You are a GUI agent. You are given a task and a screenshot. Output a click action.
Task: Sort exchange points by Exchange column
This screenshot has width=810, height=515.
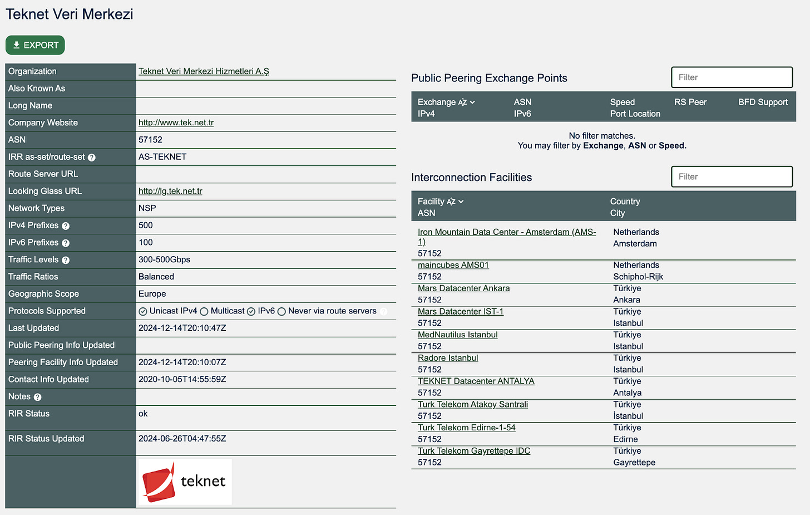coord(446,102)
